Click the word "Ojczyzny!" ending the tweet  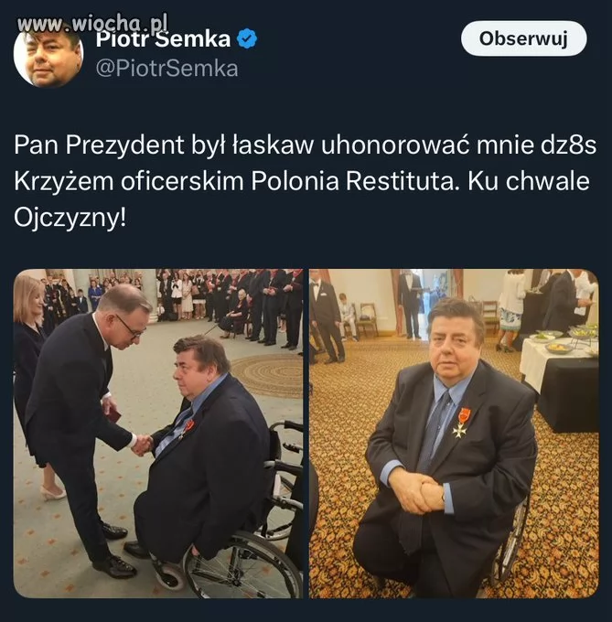pyautogui.click(x=70, y=218)
